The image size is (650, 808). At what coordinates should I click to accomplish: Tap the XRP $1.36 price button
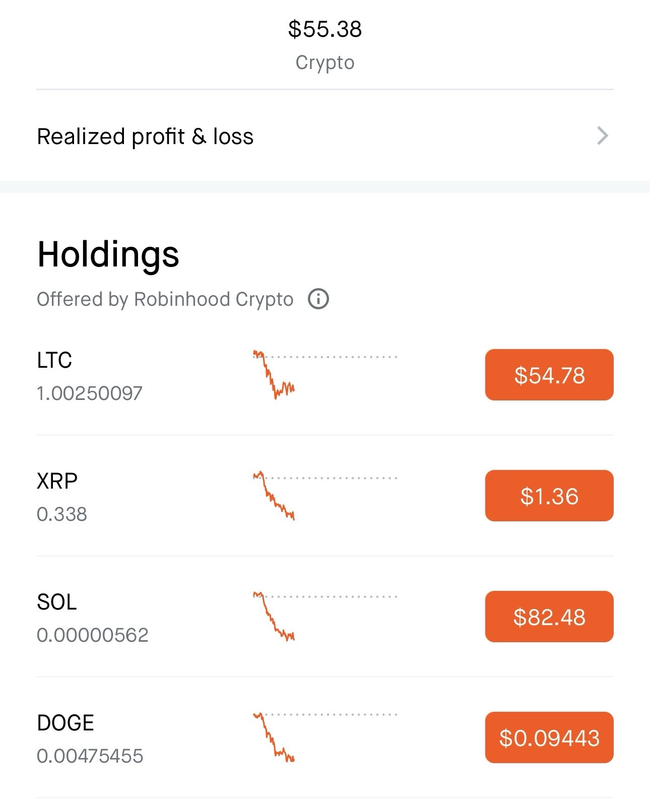point(549,496)
